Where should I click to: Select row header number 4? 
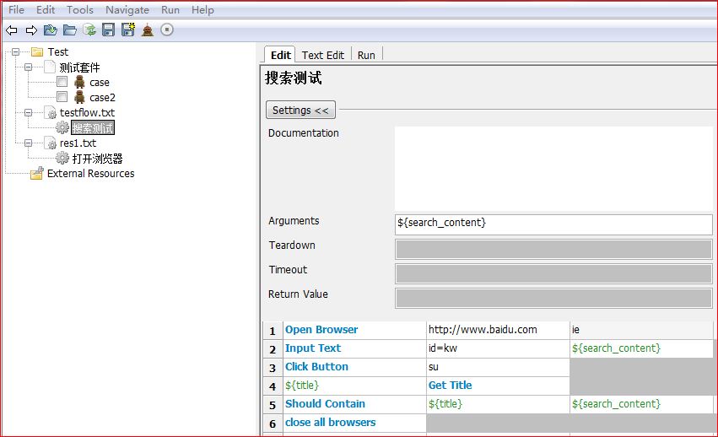[x=273, y=386]
